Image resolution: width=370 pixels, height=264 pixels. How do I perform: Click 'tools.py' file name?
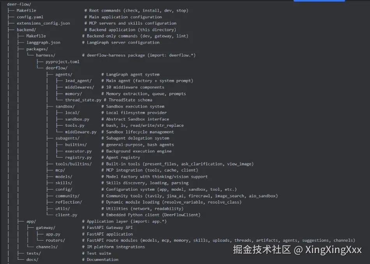[75, 126]
